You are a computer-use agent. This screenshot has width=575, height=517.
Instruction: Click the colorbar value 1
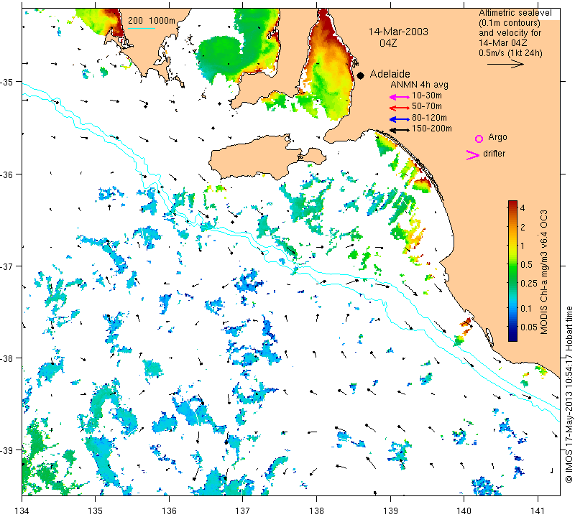click(x=523, y=246)
